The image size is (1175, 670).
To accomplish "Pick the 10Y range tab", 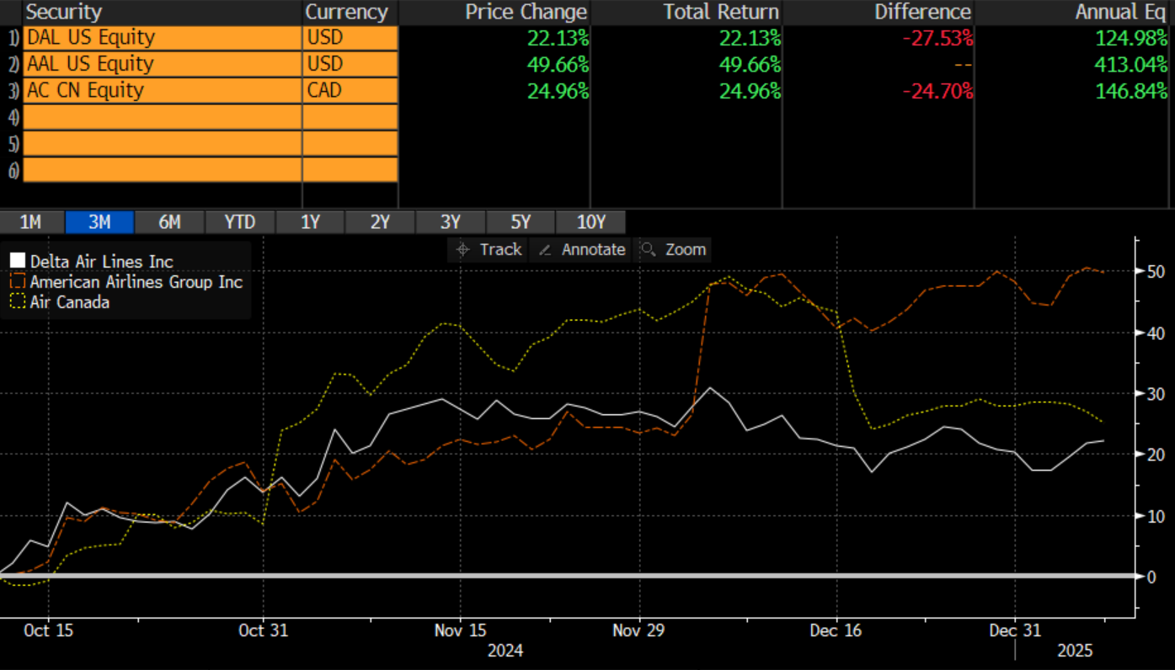I will [x=590, y=222].
